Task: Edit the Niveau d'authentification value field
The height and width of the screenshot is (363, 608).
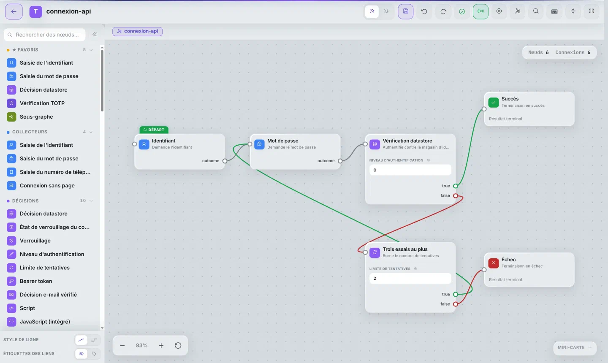Action: (410, 170)
